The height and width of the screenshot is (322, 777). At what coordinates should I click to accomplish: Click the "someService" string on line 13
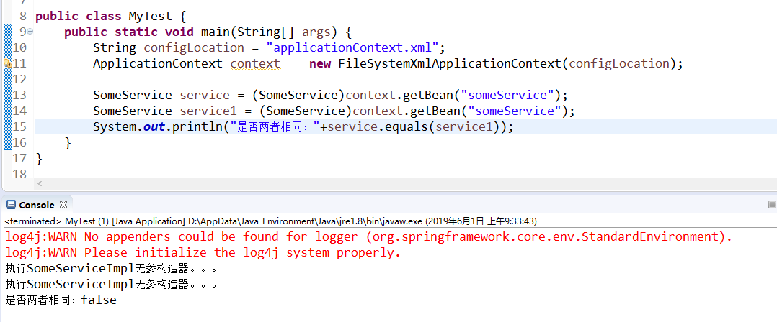(507, 96)
